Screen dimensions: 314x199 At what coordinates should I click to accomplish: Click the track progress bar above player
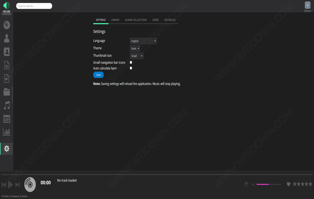point(157,175)
